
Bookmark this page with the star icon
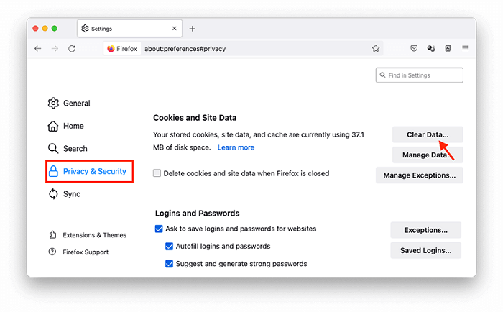pyautogui.click(x=376, y=48)
